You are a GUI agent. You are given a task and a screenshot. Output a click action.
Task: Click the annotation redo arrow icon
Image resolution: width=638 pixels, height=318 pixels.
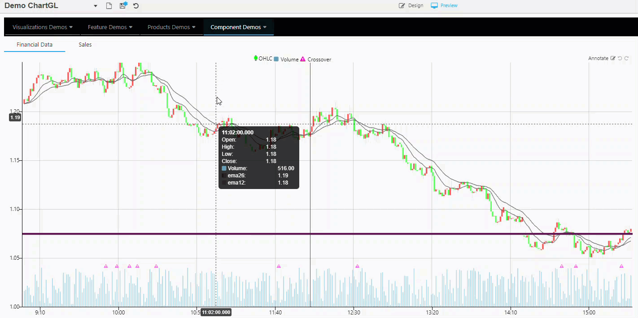point(627,58)
